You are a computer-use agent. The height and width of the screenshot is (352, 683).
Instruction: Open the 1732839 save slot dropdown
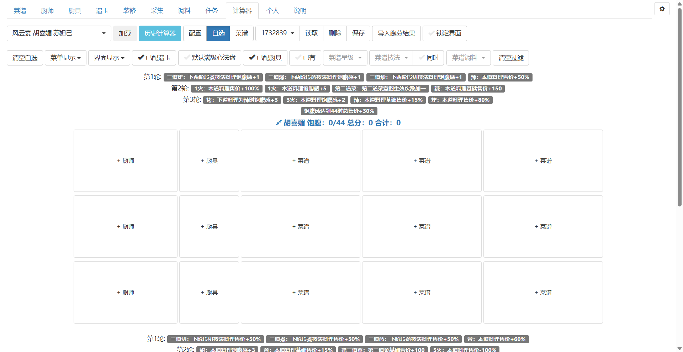[x=277, y=33]
